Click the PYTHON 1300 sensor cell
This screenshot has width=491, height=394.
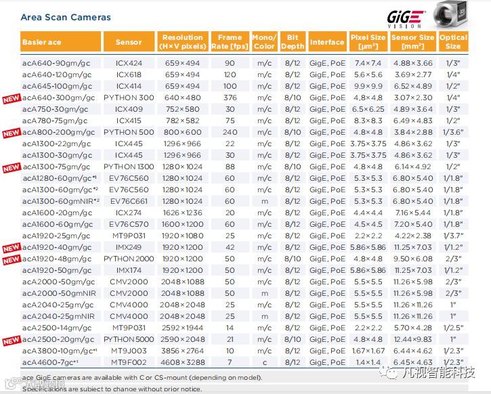point(129,167)
